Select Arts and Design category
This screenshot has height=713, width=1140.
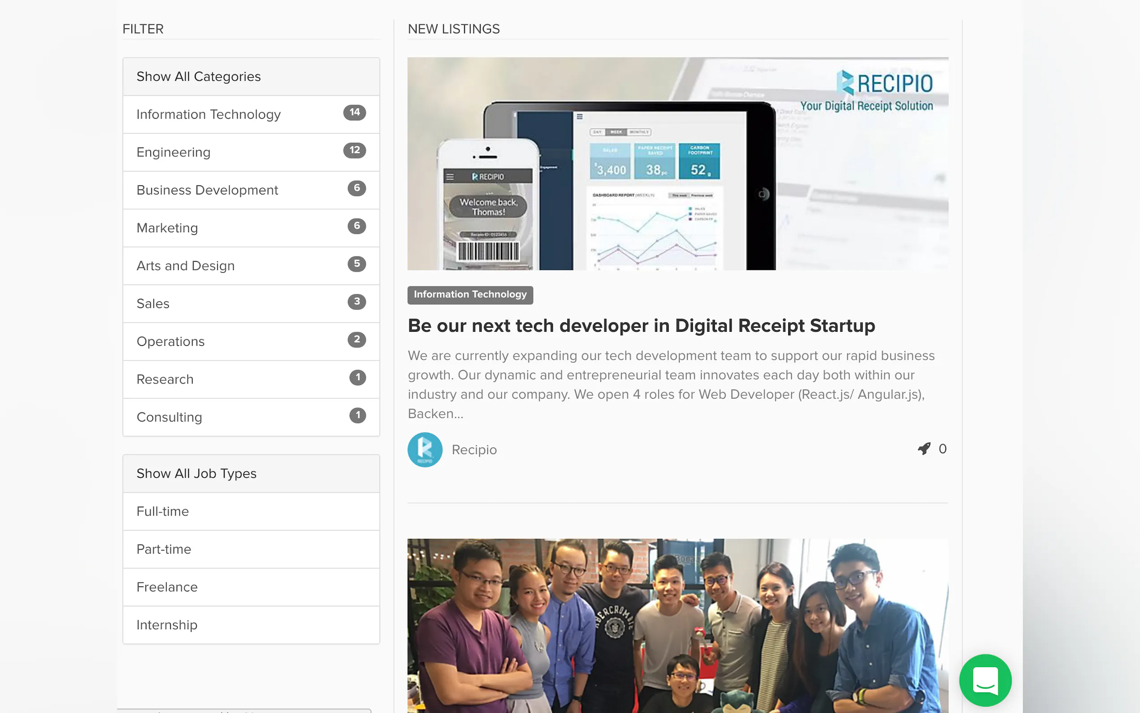coord(185,266)
